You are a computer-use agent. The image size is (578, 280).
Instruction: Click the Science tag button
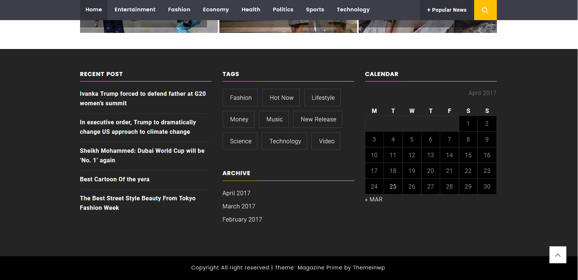[240, 141]
